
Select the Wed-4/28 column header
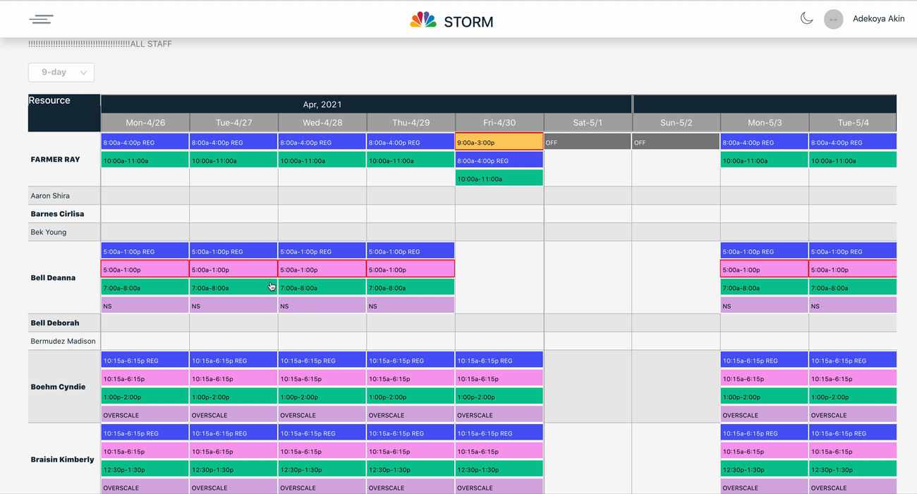322,122
